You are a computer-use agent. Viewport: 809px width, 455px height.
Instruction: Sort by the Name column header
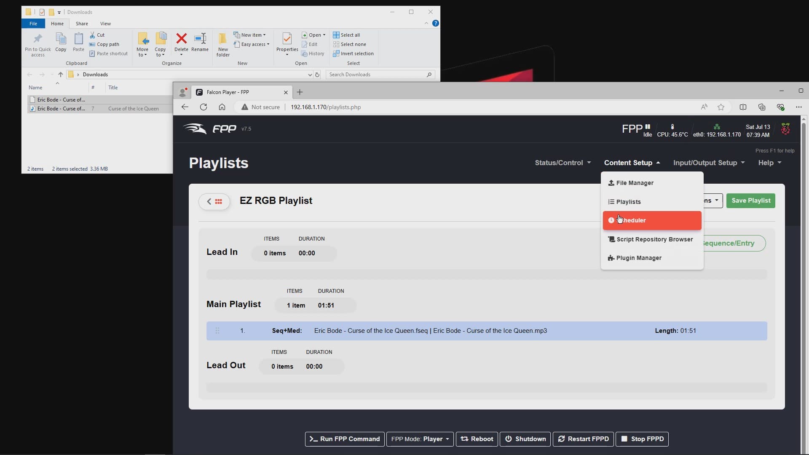coord(35,88)
